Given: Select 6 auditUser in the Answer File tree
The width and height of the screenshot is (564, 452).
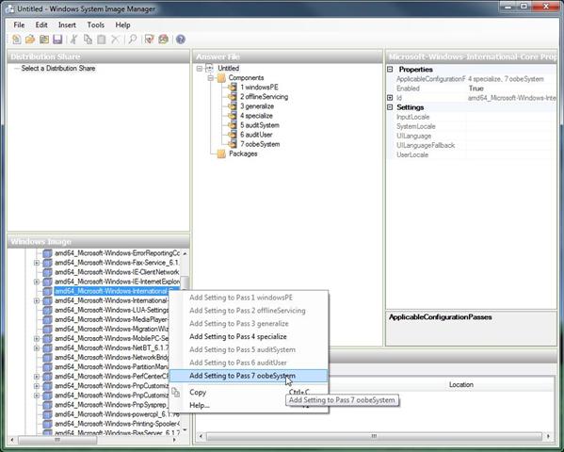Looking at the screenshot, I should tap(256, 135).
